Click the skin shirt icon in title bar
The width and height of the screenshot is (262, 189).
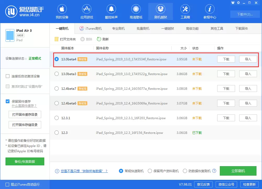pyautogui.click(x=233, y=3)
